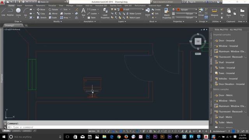Click Match Layer button
Image resolution: width=249 pixels, height=140 pixels.
(133, 17)
